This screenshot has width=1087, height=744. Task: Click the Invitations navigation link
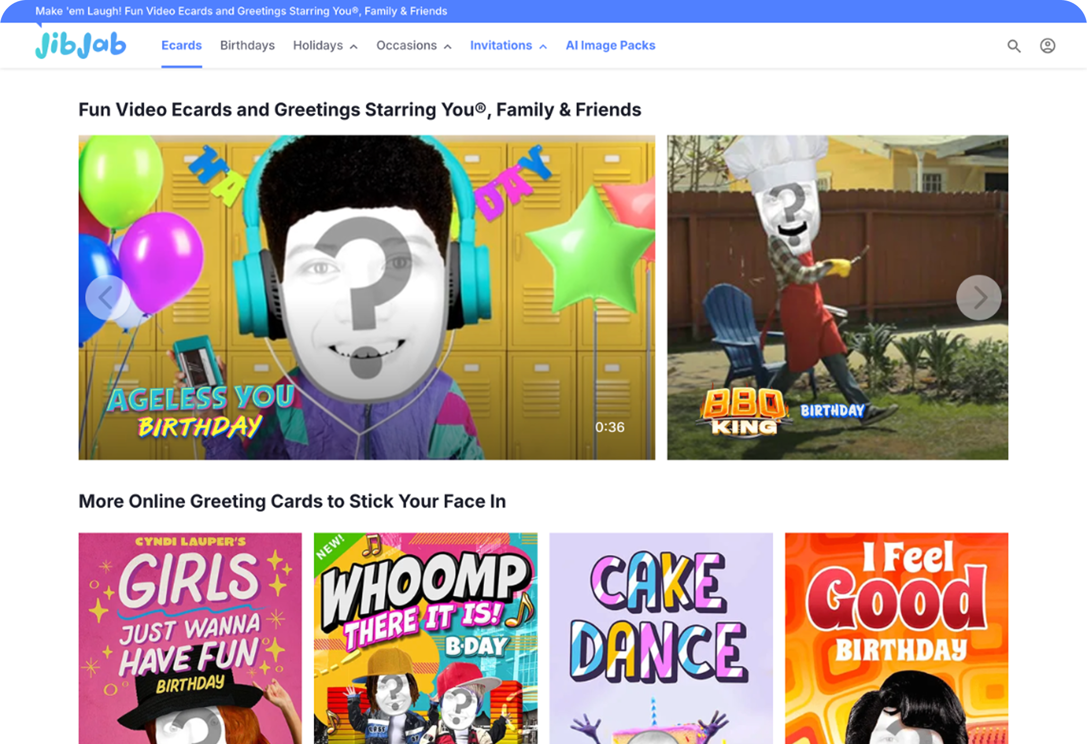[x=501, y=46]
